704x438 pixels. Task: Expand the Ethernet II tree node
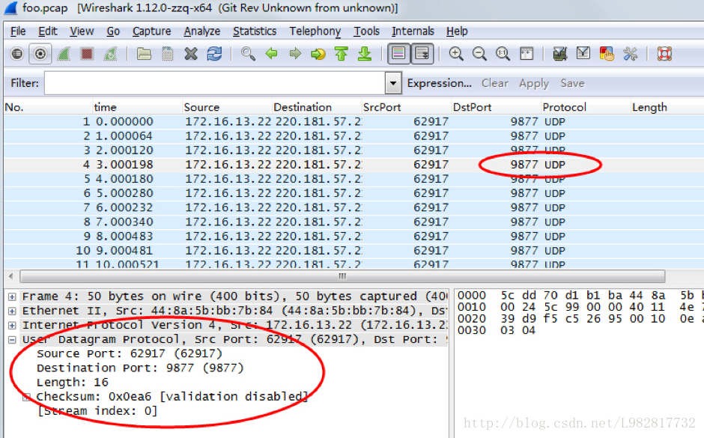click(12, 311)
